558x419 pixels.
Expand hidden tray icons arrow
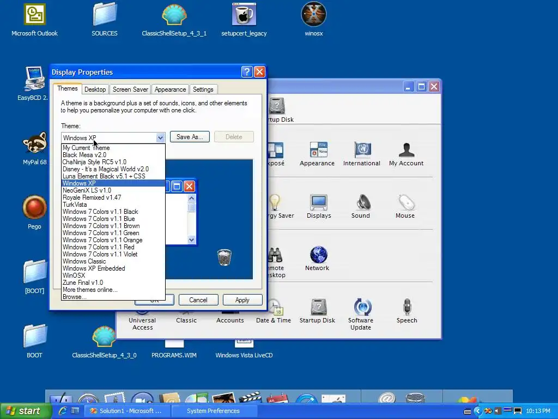477,411
